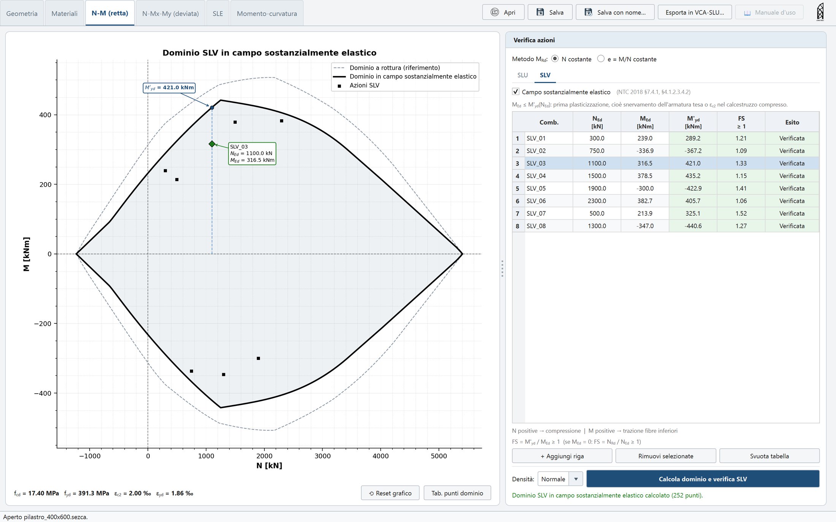Select e = M/N costante option
Image resolution: width=836 pixels, height=522 pixels.
tap(601, 59)
